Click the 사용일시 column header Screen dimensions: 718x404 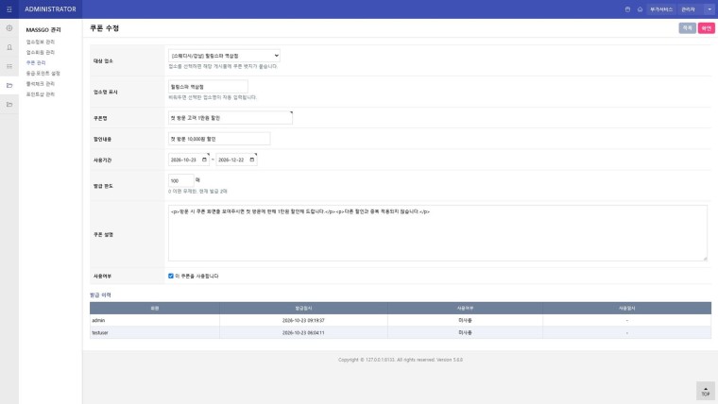coord(627,308)
